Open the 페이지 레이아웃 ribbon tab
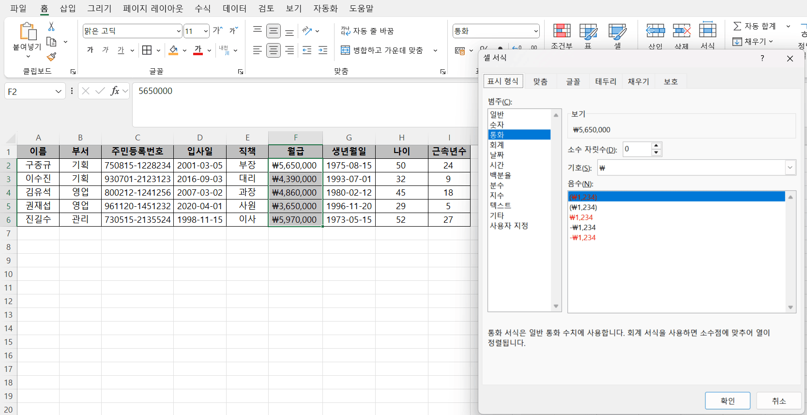Image resolution: width=807 pixels, height=415 pixels. [153, 8]
